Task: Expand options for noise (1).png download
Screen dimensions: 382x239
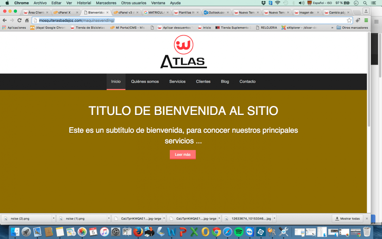Action: tap(109, 218)
